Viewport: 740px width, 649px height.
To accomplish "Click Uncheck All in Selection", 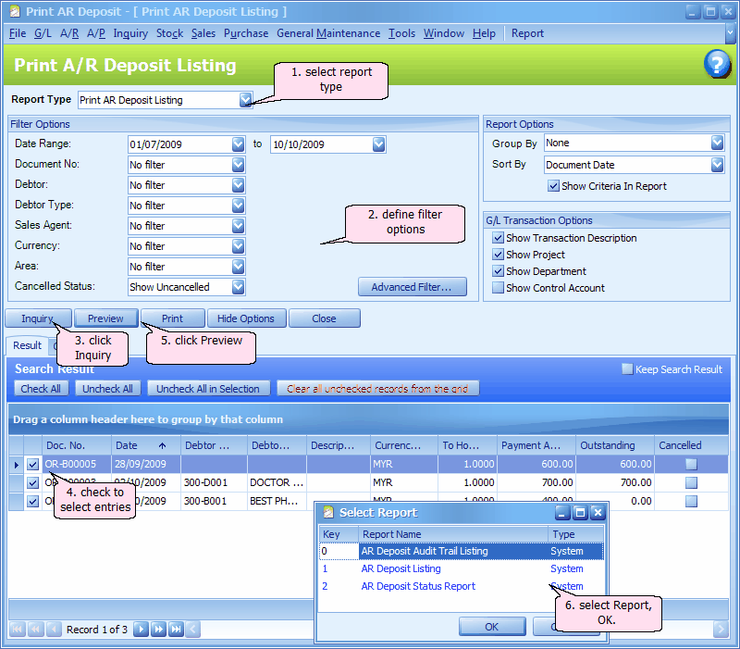I will 208,388.
